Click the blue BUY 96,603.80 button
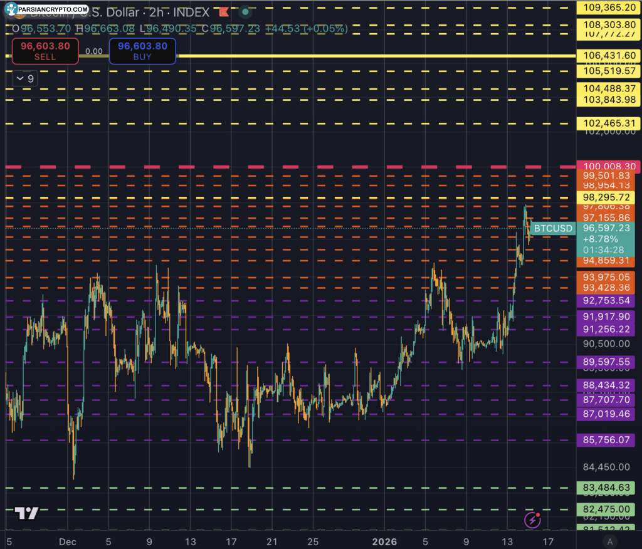Image resolution: width=642 pixels, height=549 pixels. [x=142, y=51]
